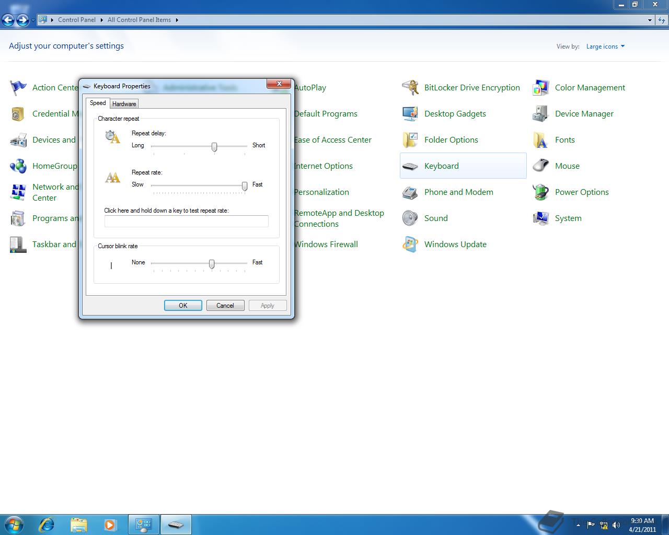Expand address bar history dropdown
669x535 pixels.
tap(650, 20)
